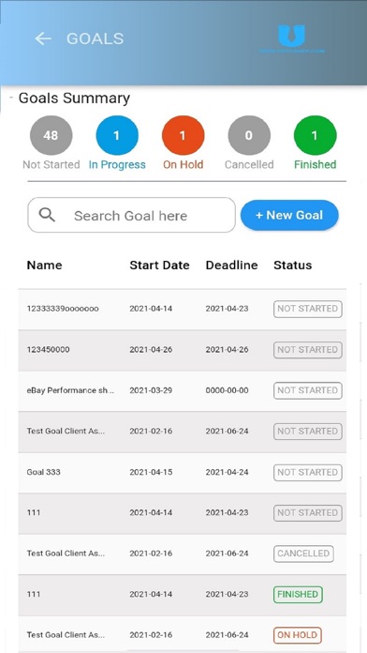367x653 pixels.
Task: Sort by the Deadline column header
Action: pos(231,266)
